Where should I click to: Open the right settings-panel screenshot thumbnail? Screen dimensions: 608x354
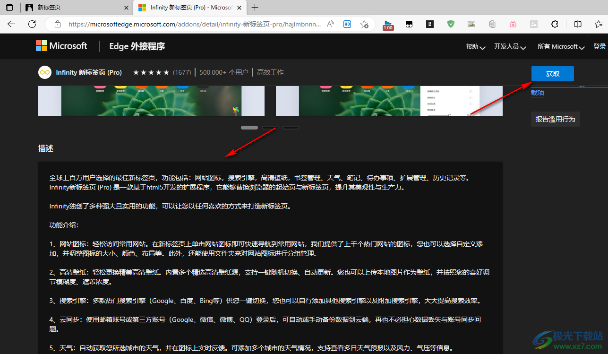point(389,101)
